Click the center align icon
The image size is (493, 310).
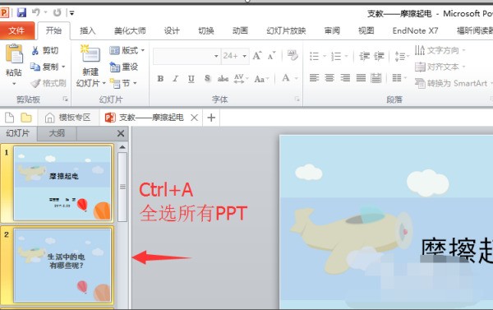pos(329,77)
